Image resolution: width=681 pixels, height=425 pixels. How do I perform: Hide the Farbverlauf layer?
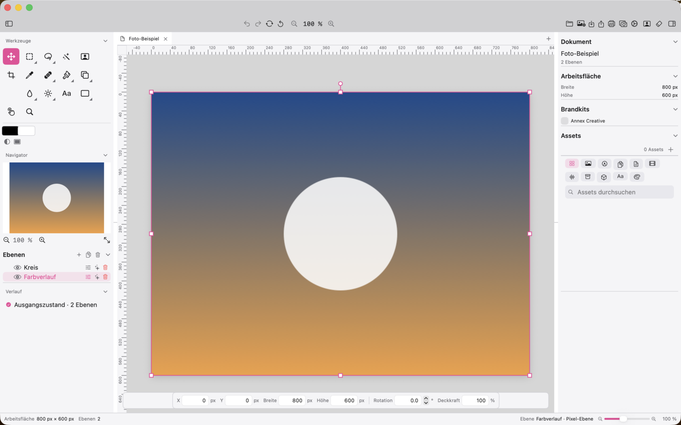[17, 277]
